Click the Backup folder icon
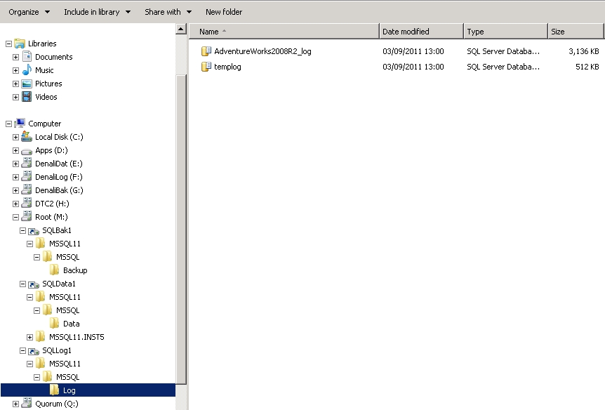The height and width of the screenshot is (410, 605). (55, 270)
